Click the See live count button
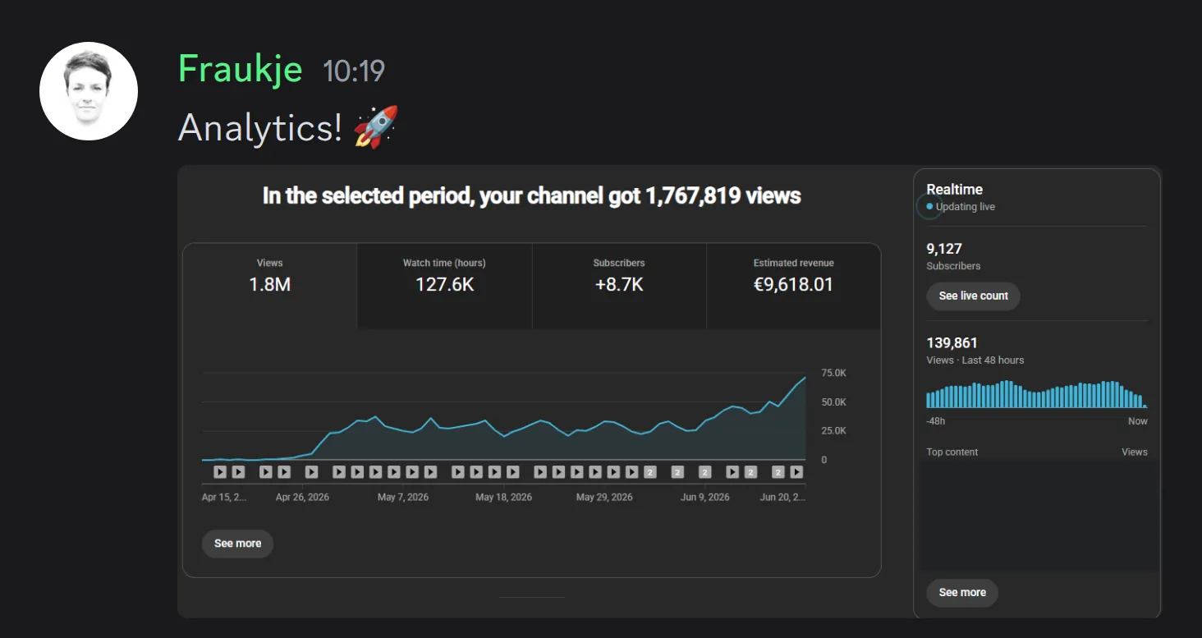Viewport: 1202px width, 638px height. point(974,296)
